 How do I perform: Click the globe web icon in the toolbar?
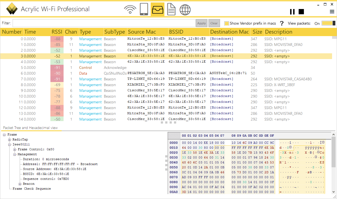pos(185,9)
